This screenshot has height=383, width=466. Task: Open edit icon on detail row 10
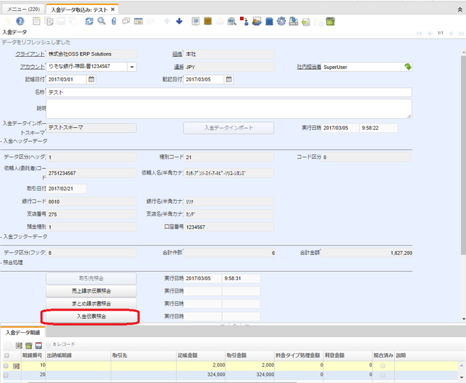(16, 366)
